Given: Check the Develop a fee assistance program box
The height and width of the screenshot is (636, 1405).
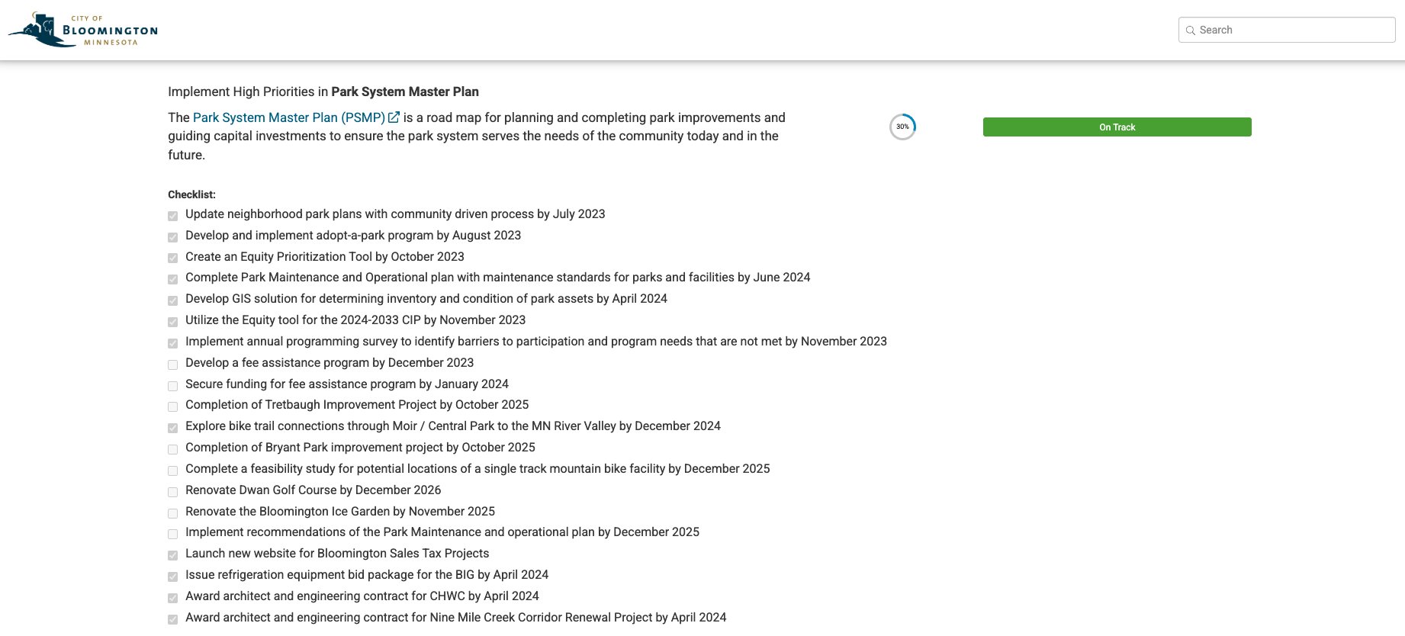Looking at the screenshot, I should 173,365.
